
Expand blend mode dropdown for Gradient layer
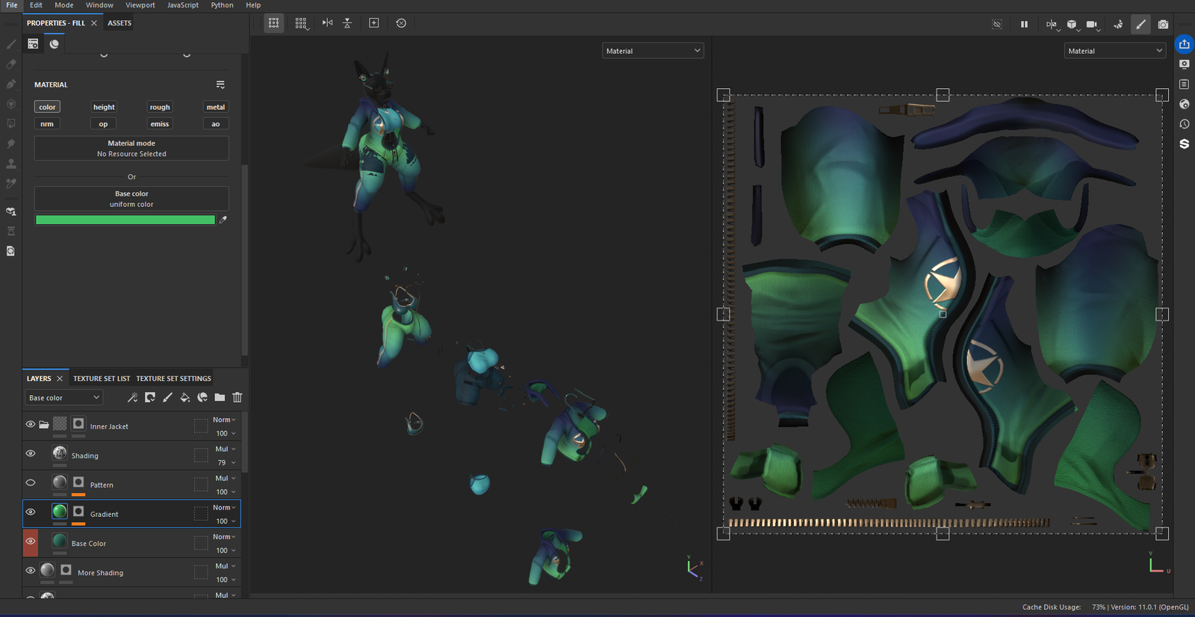point(224,508)
